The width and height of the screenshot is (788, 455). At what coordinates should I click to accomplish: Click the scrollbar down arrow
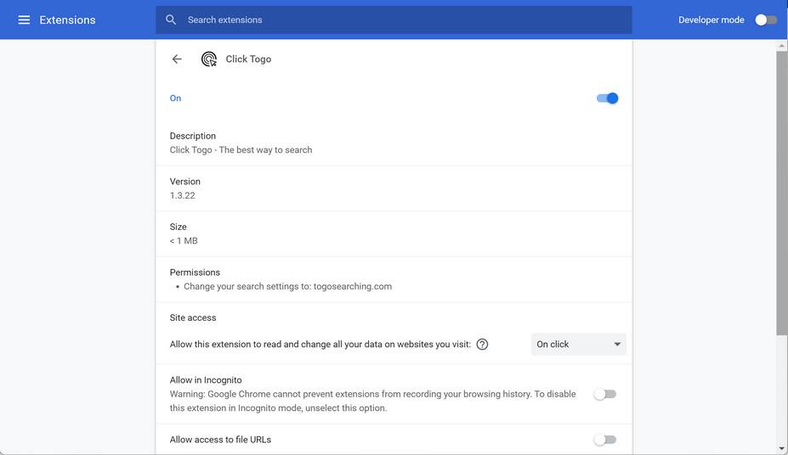[x=781, y=448]
